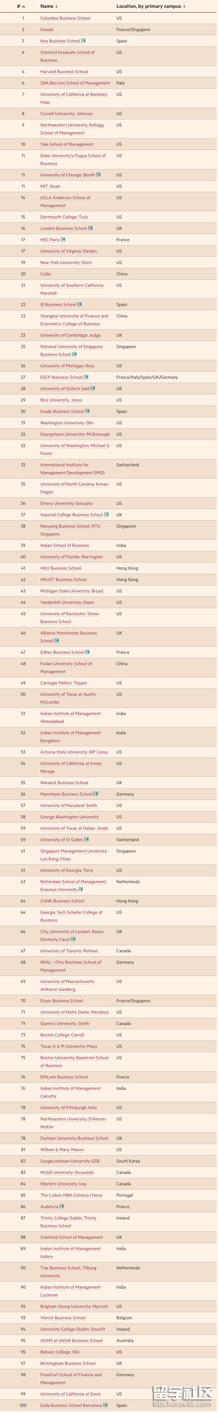
Task: Click the icon next to HEC Paris
Action: 64,240
